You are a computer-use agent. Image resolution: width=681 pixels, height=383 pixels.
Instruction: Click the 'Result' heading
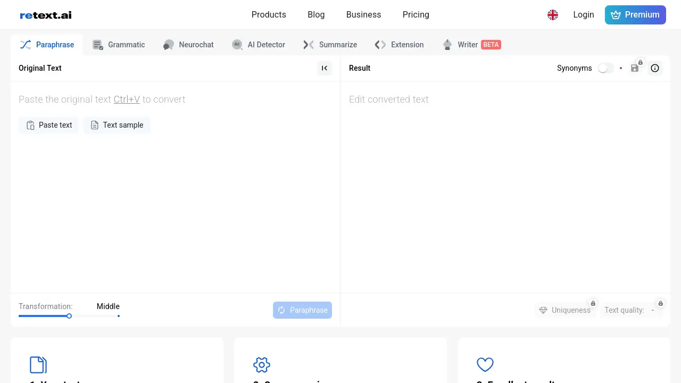tap(360, 68)
